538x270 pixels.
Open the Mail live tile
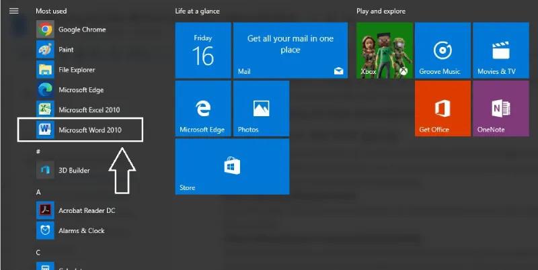pyautogui.click(x=291, y=50)
